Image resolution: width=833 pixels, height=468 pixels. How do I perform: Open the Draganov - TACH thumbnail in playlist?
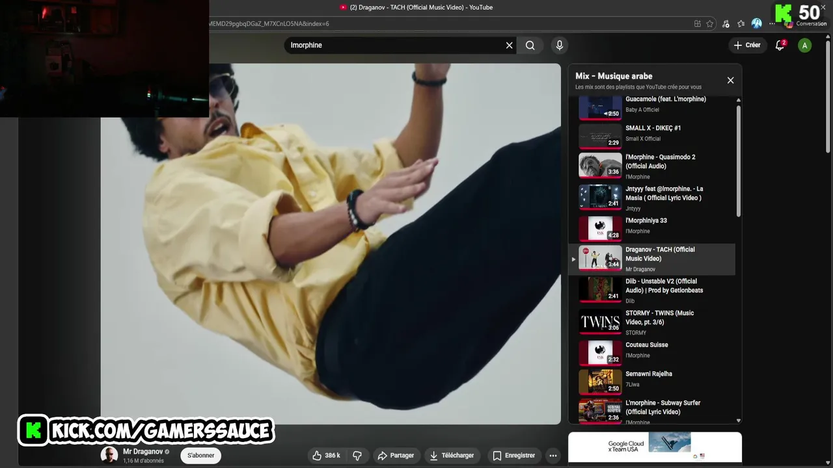point(600,257)
